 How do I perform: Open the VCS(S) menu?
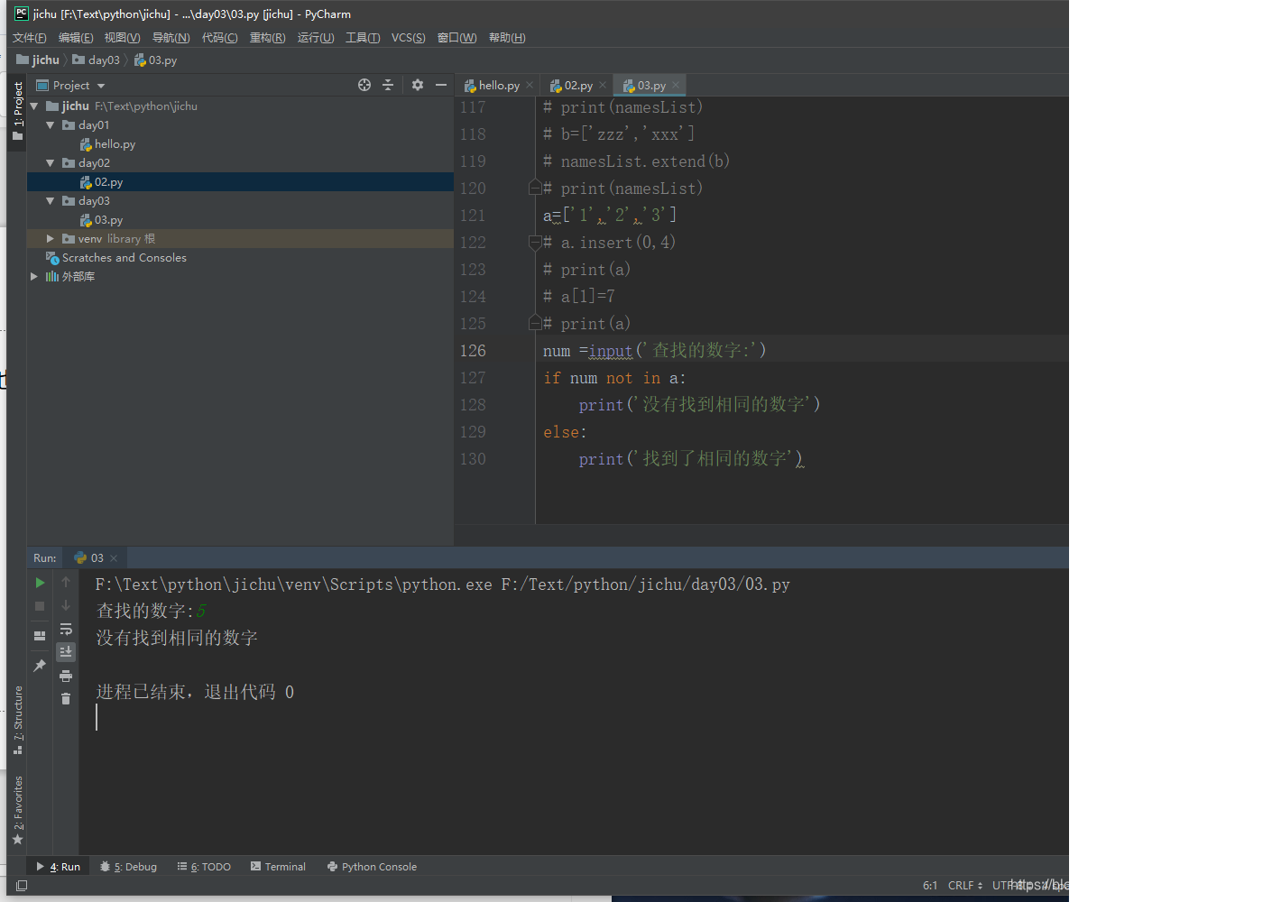tap(408, 38)
